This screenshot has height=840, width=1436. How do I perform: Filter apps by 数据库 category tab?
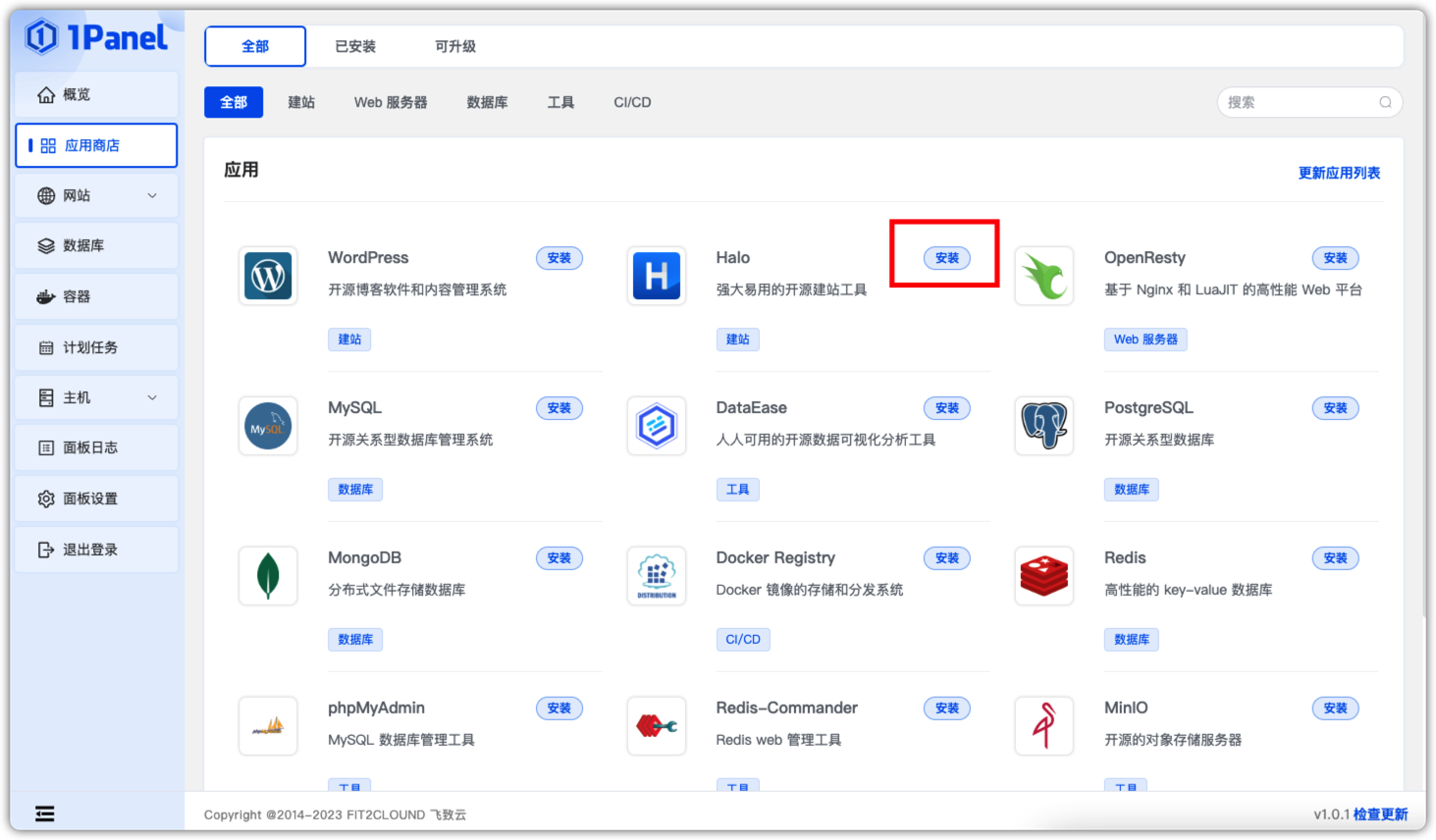[487, 102]
